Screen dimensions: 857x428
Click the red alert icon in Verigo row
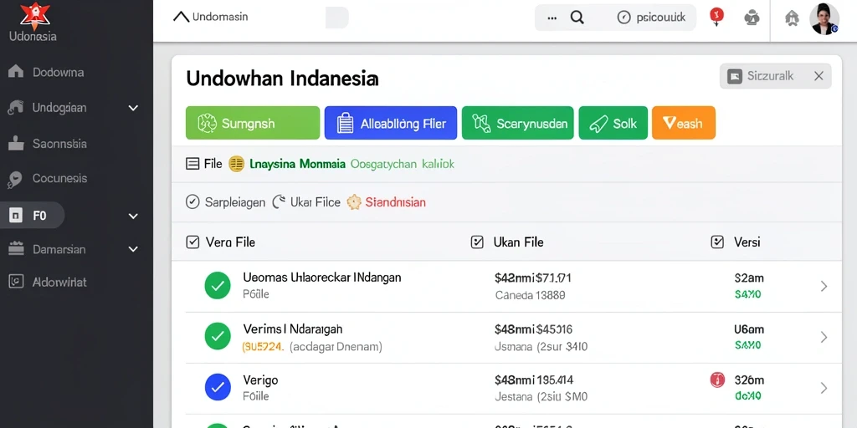pyautogui.click(x=717, y=380)
